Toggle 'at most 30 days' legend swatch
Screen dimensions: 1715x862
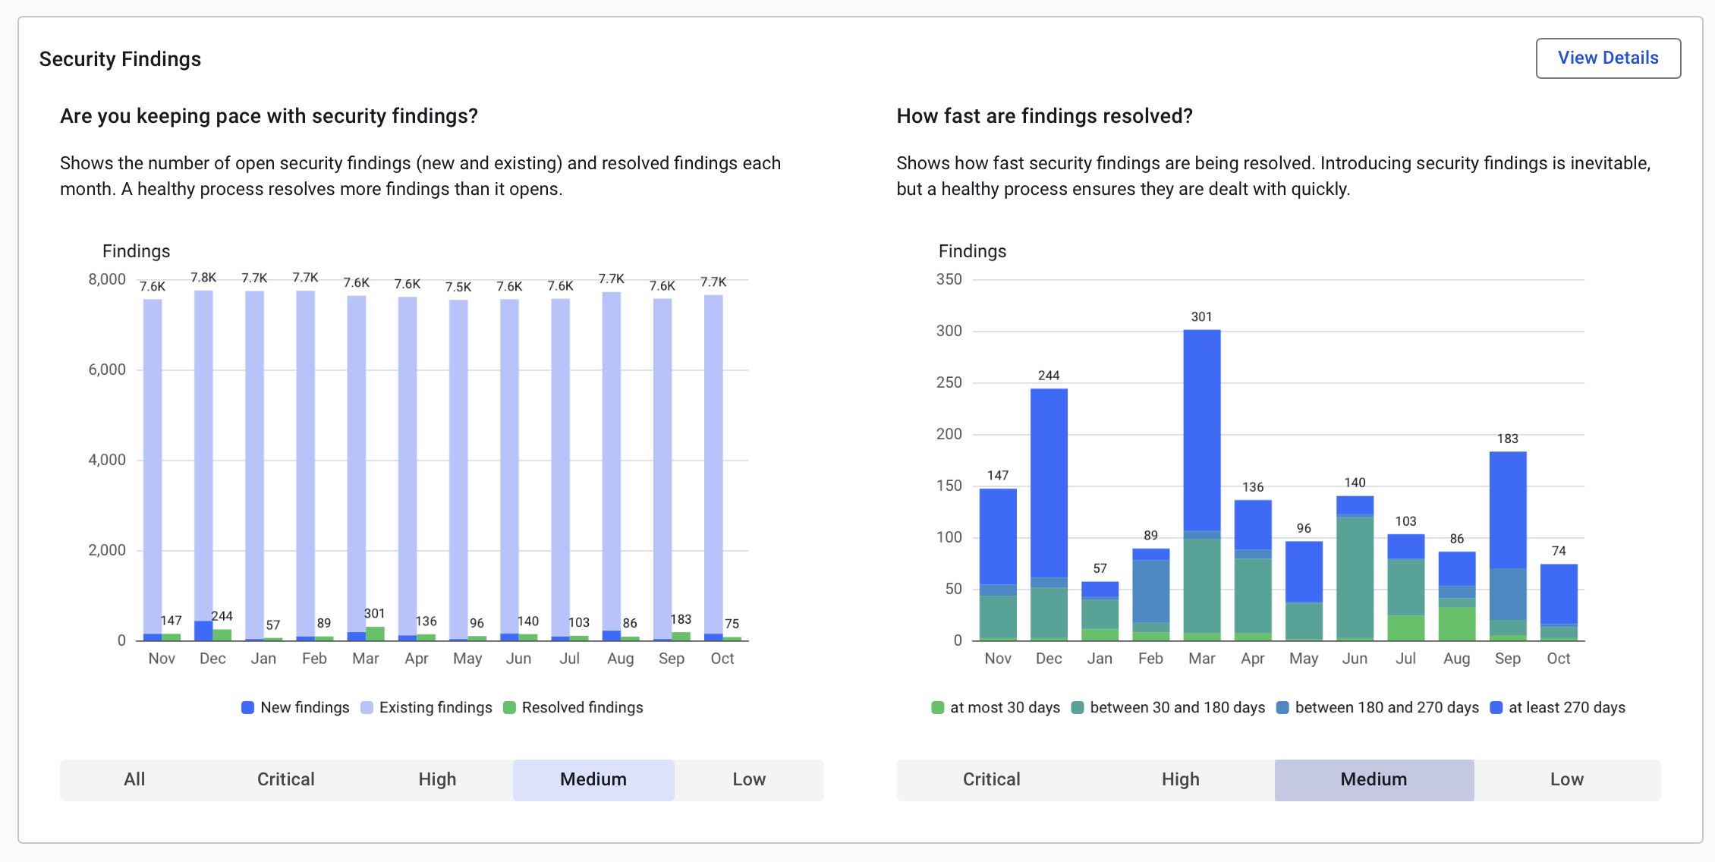click(937, 707)
